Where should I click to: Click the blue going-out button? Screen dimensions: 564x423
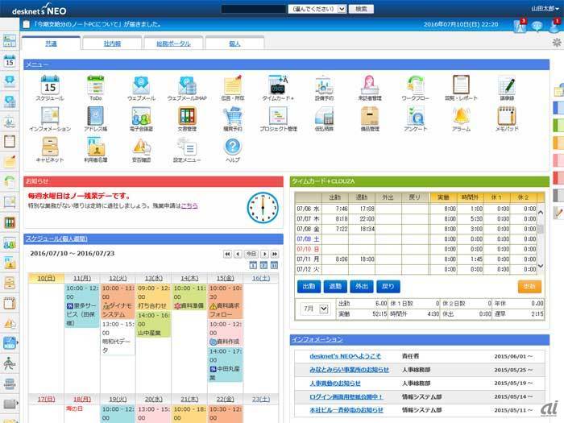click(362, 286)
